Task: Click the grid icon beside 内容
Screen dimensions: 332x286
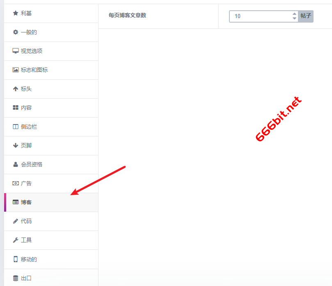Action: tap(16, 108)
